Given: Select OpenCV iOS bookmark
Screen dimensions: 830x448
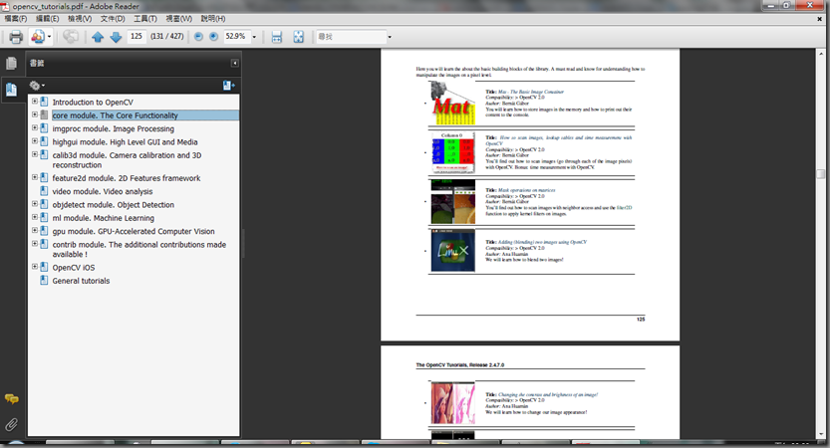Looking at the screenshot, I should point(74,268).
